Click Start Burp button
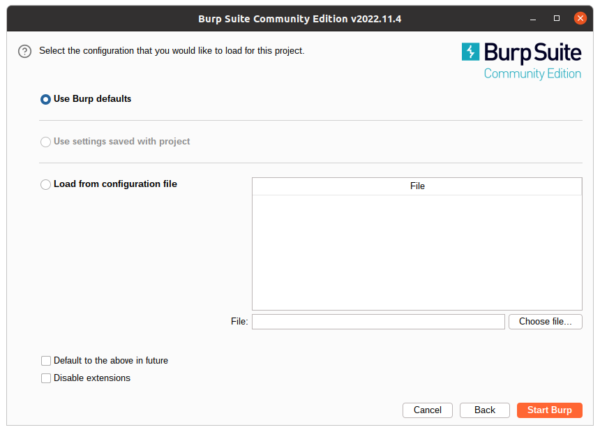The image size is (600, 432). 550,410
